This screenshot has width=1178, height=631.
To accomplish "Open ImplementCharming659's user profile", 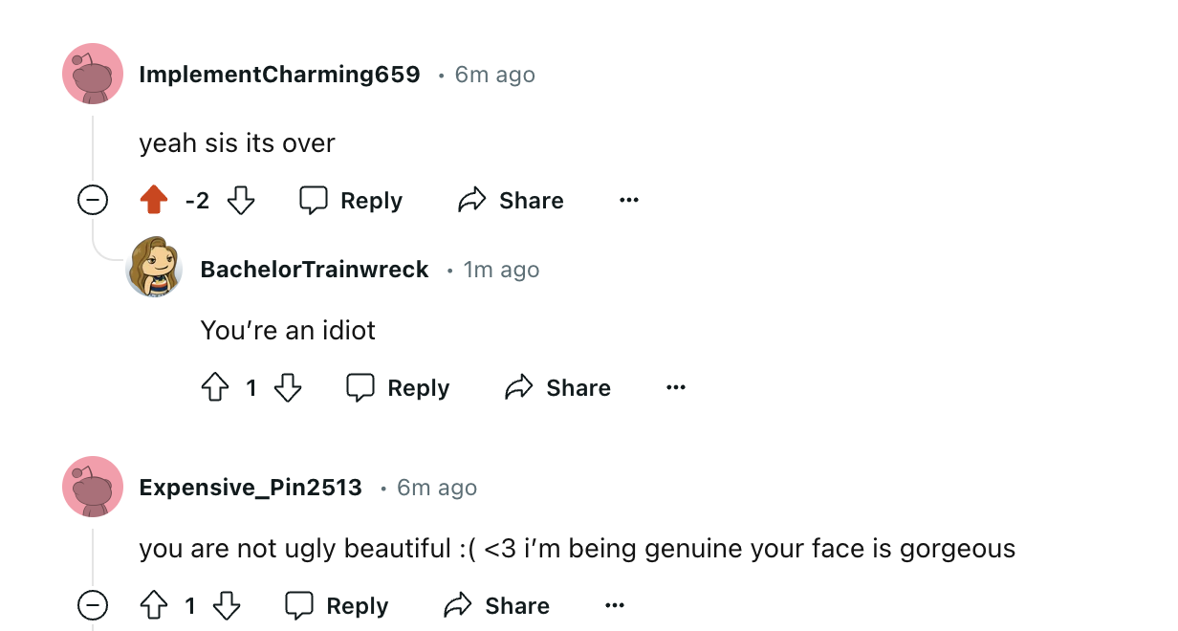I will (x=279, y=75).
